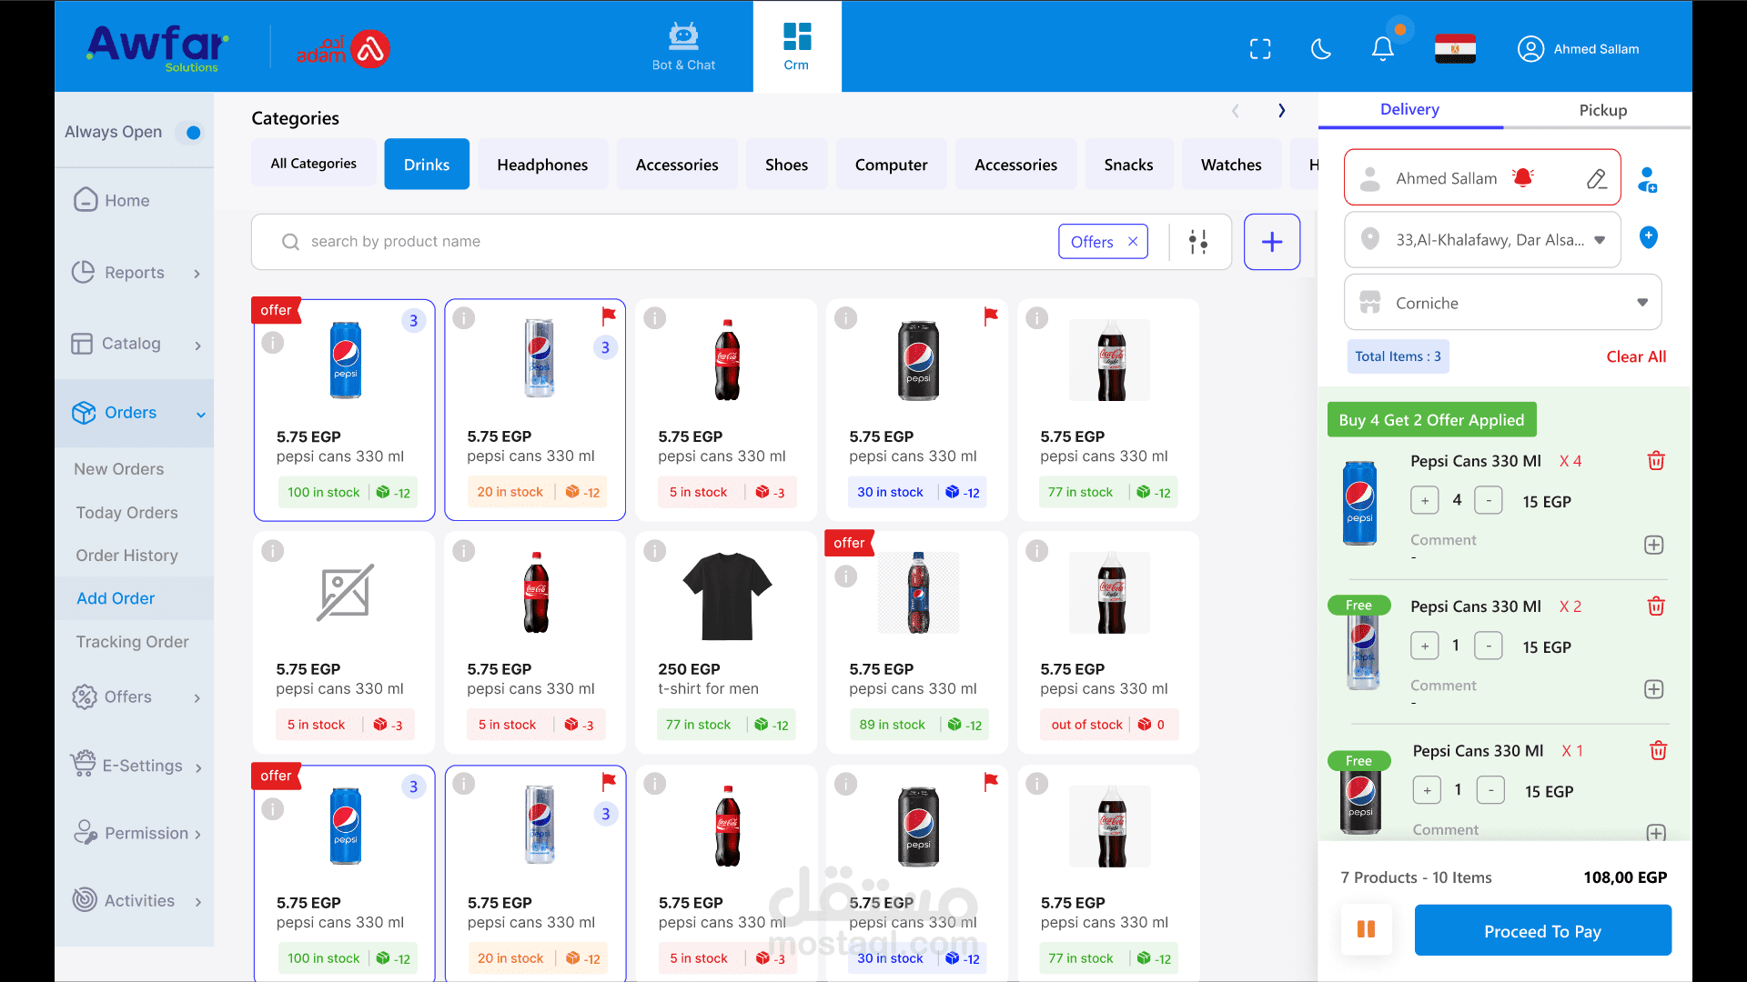The height and width of the screenshot is (982, 1747).
Task: Switch to the Pickup tab
Action: pyautogui.click(x=1602, y=110)
